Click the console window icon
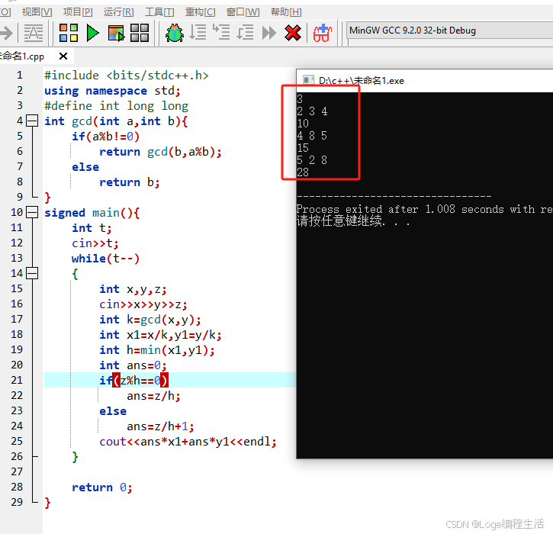 tap(309, 80)
